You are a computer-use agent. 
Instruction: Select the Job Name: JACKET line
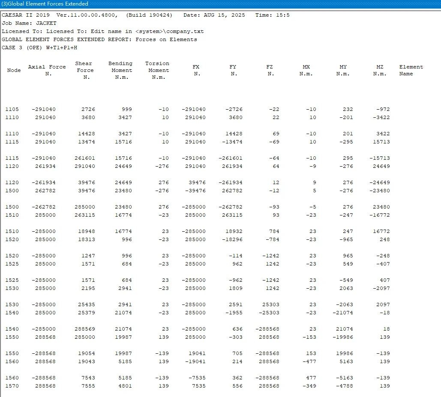[29, 23]
